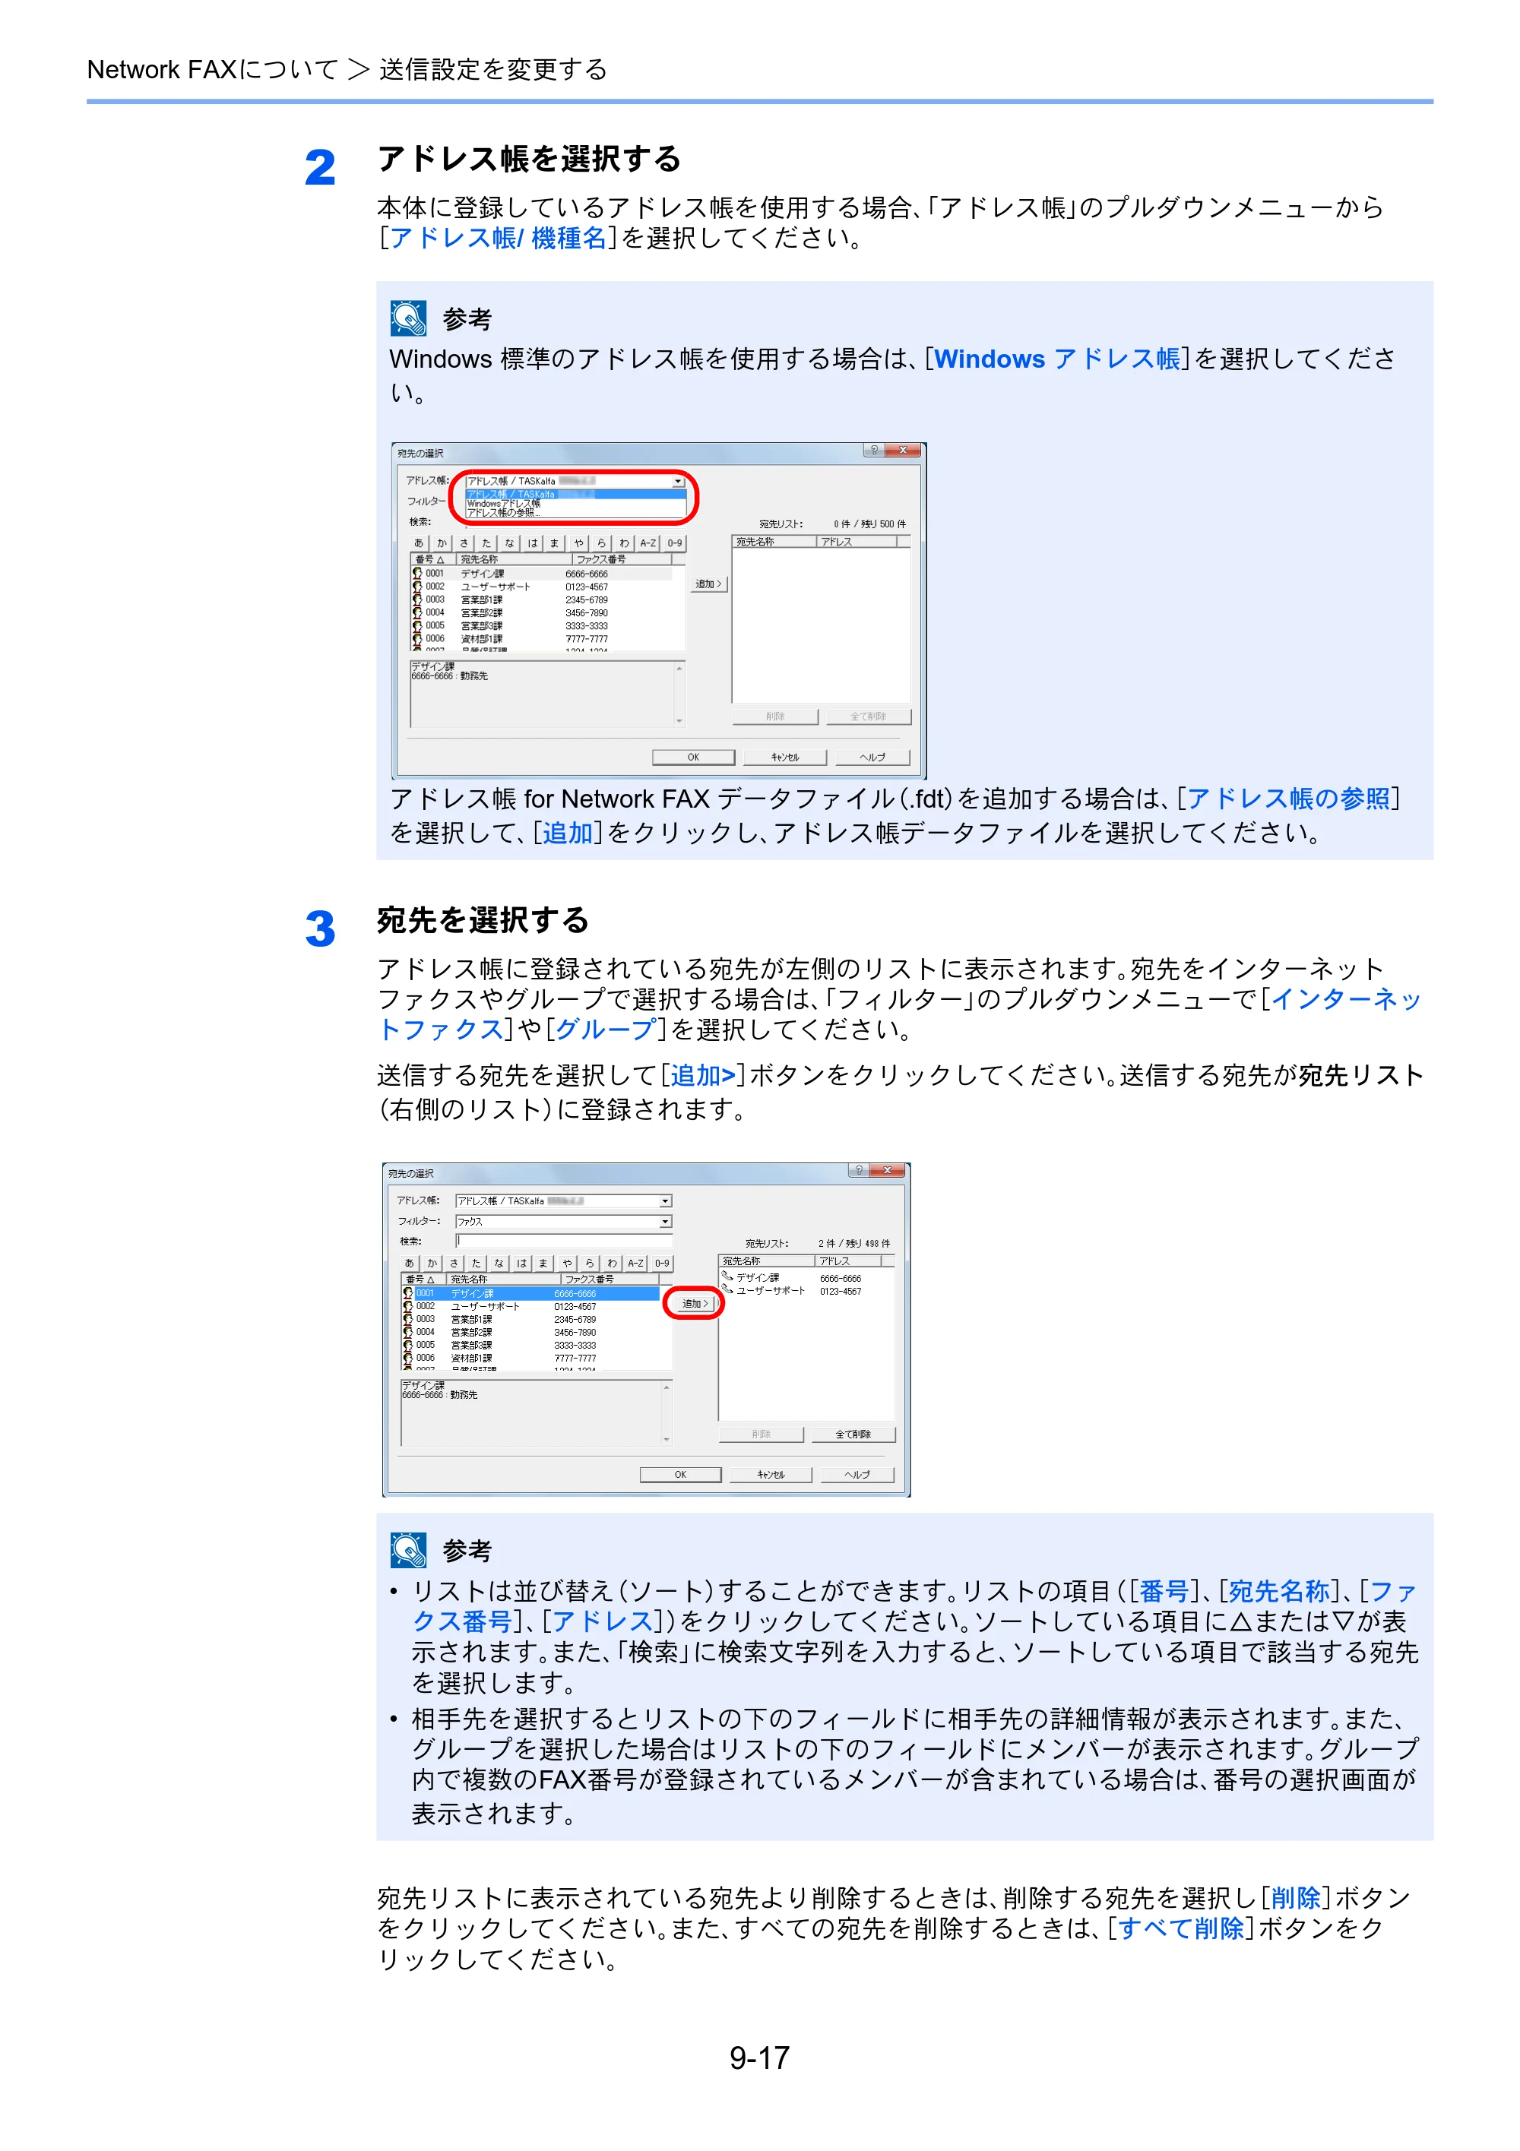Click details field scroll-up arrow in step 2 dialog
Viewport: 1520px width, 2151px height.
pos(679,668)
